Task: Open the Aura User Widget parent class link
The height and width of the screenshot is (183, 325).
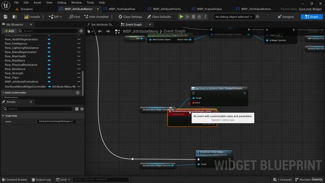Action: [310, 9]
